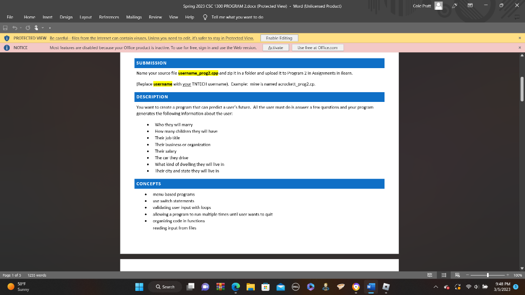
Task: Open the File menu
Action: [x=10, y=17]
